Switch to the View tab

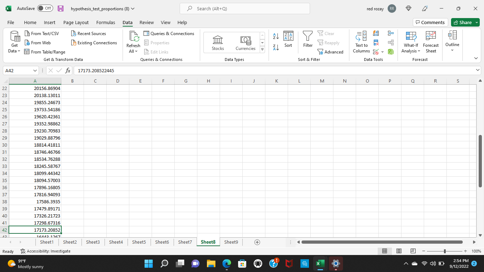click(x=165, y=22)
